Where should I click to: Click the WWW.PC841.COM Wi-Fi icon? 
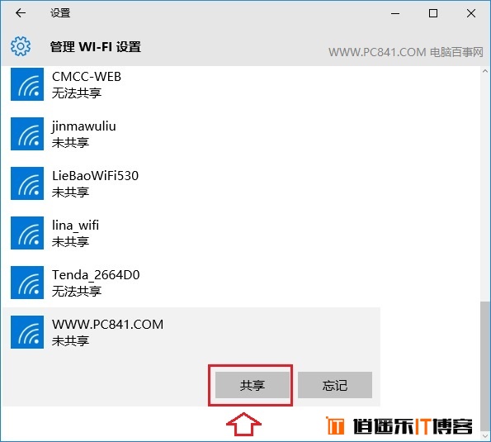point(27,332)
